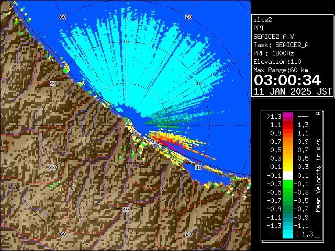Image resolution: width=335 pixels, height=251 pixels.
Task: Select the "Elevation:1.0" text
Action: pyautogui.click(x=277, y=62)
